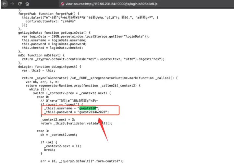Click the line "var ok, arr, i, e;"
This screenshot has width=234, height=166.
pos(42,82)
